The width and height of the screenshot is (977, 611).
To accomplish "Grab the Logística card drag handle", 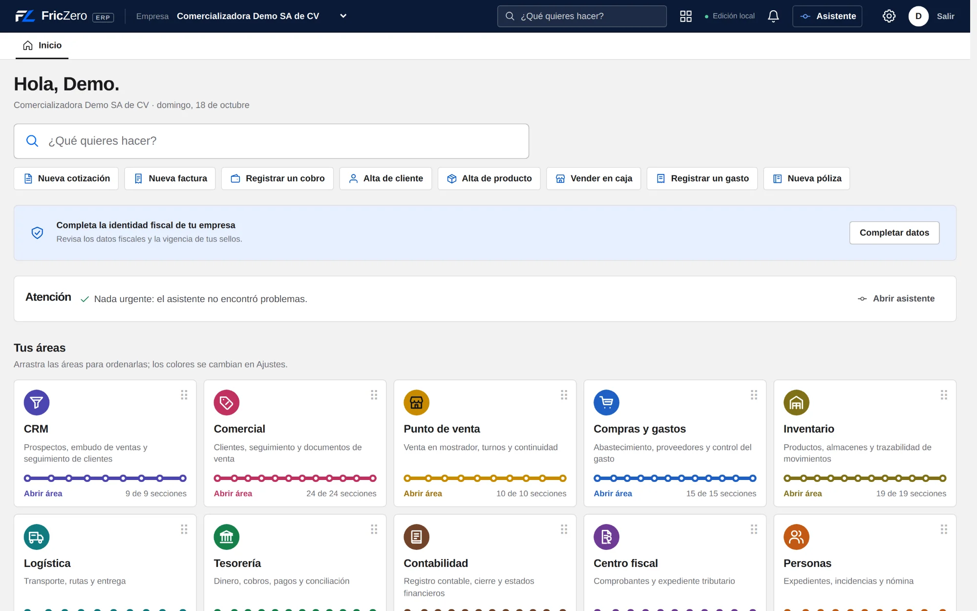I will (x=184, y=529).
